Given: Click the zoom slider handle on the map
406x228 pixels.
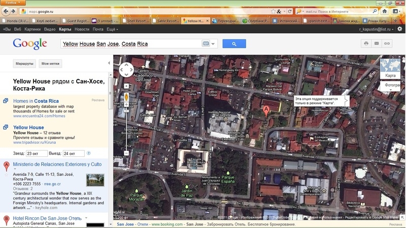Looking at the screenshot, I should click(126, 111).
